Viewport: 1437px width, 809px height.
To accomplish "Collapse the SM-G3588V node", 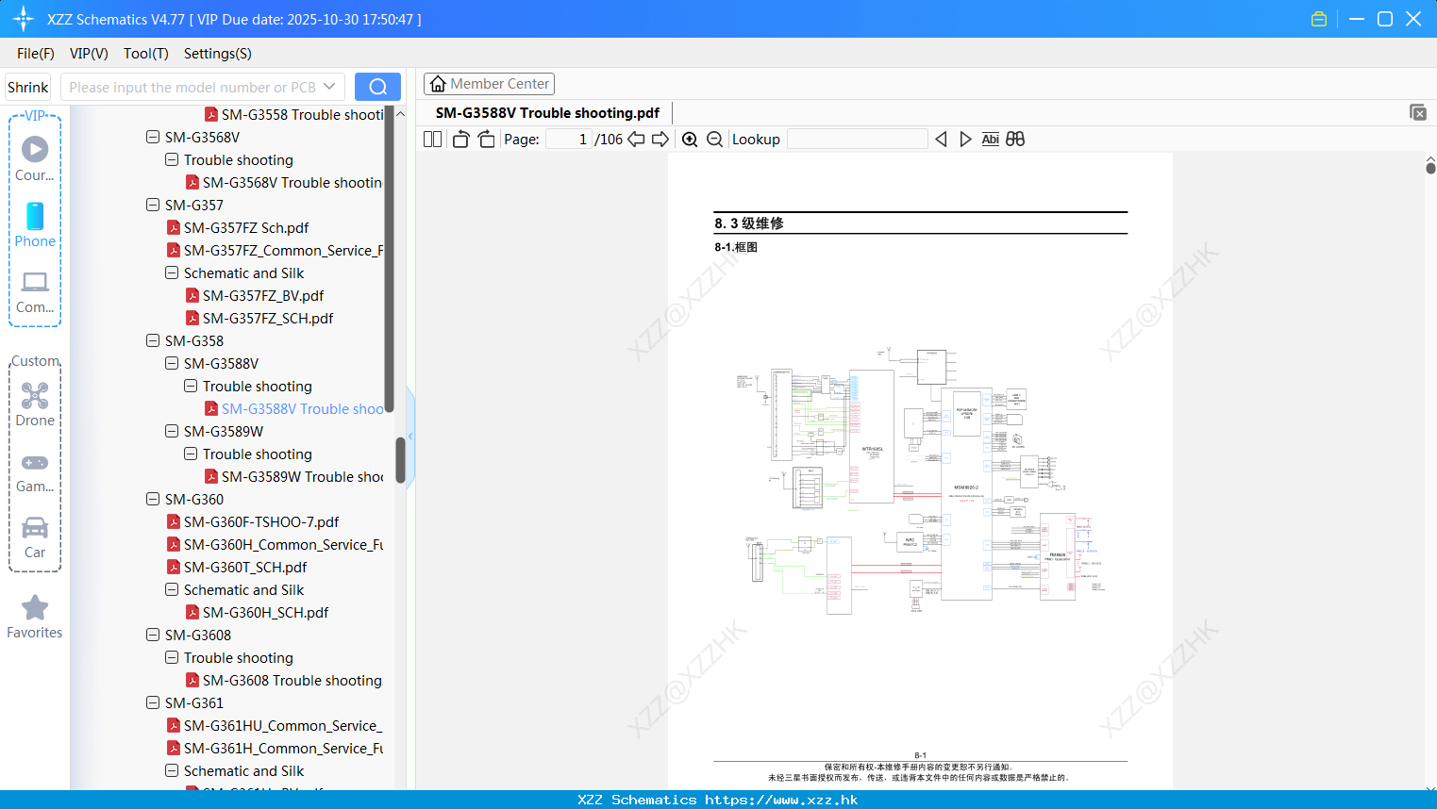I will [172, 363].
